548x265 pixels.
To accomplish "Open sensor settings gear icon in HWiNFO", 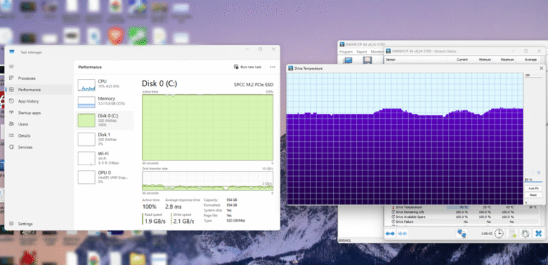I will pos(525,234).
